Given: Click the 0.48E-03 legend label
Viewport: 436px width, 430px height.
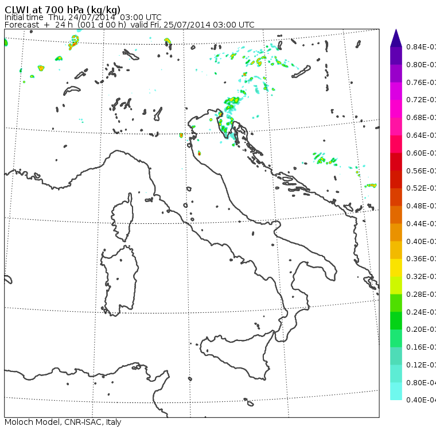Looking at the screenshot, I should pos(421,206).
